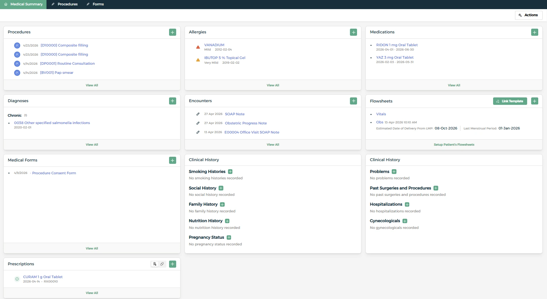The width and height of the screenshot is (547, 299).
Task: Open the Obs flowsheet
Action: [x=380, y=122]
